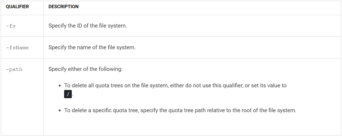The height and width of the screenshot is (136, 342).
Task: Click "Specify the name of the file system" text
Action: [92, 48]
